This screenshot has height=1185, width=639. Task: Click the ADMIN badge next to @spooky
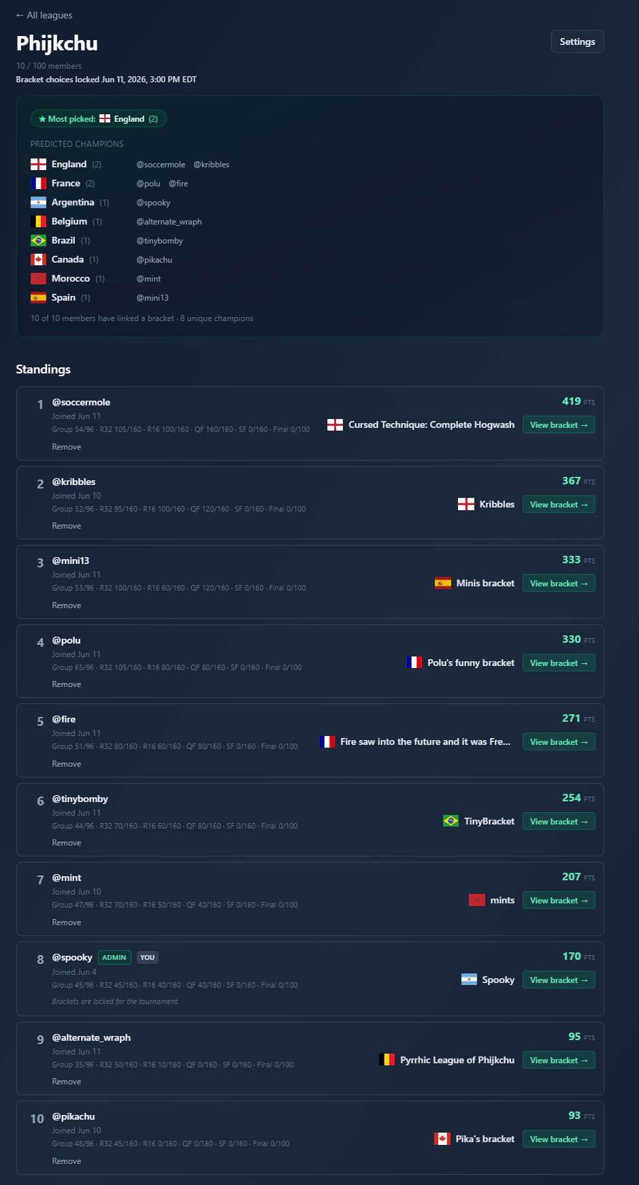114,957
